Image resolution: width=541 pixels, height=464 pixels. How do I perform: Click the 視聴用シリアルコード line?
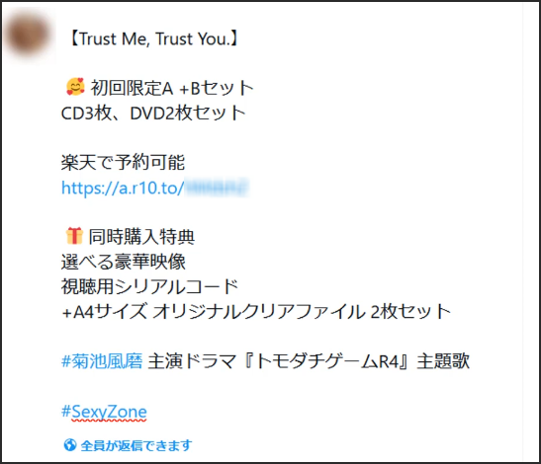point(149,286)
